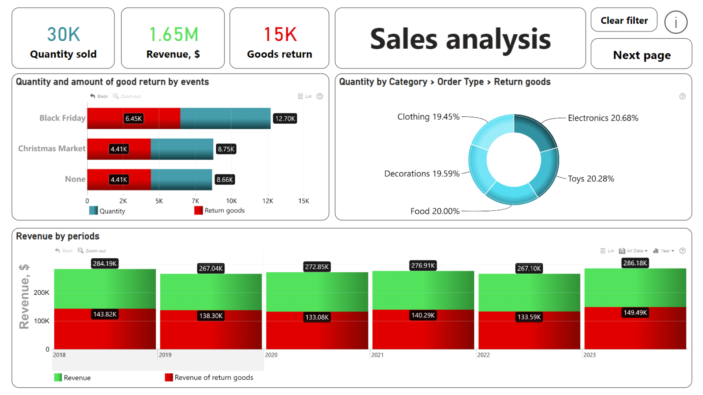The height and width of the screenshot is (395, 703).
Task: Click 286.18K data label
Action: tap(635, 263)
